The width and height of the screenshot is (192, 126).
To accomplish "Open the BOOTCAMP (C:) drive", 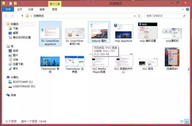I will point(23,82).
